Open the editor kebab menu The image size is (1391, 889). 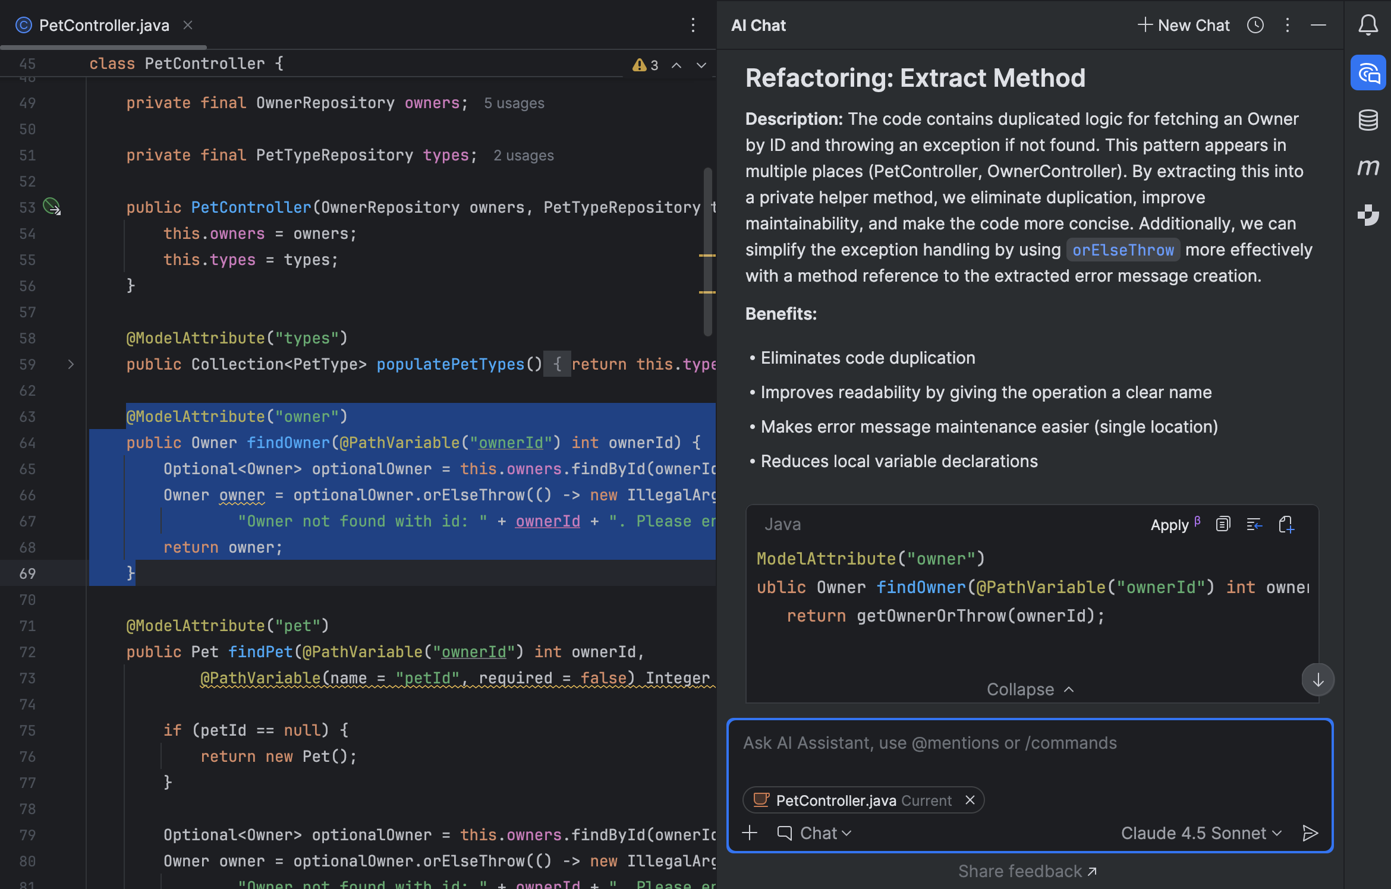693,25
